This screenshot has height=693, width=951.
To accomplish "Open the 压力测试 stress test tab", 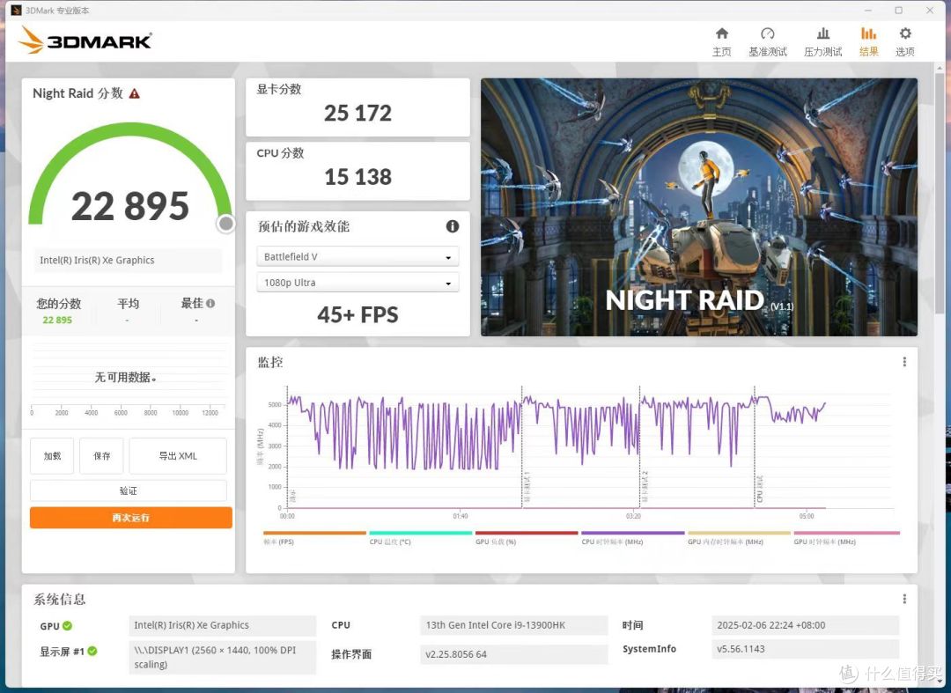I will click(823, 41).
